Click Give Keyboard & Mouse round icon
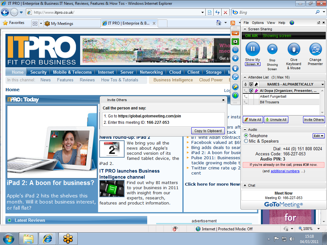327x245 pixels. [294, 49]
